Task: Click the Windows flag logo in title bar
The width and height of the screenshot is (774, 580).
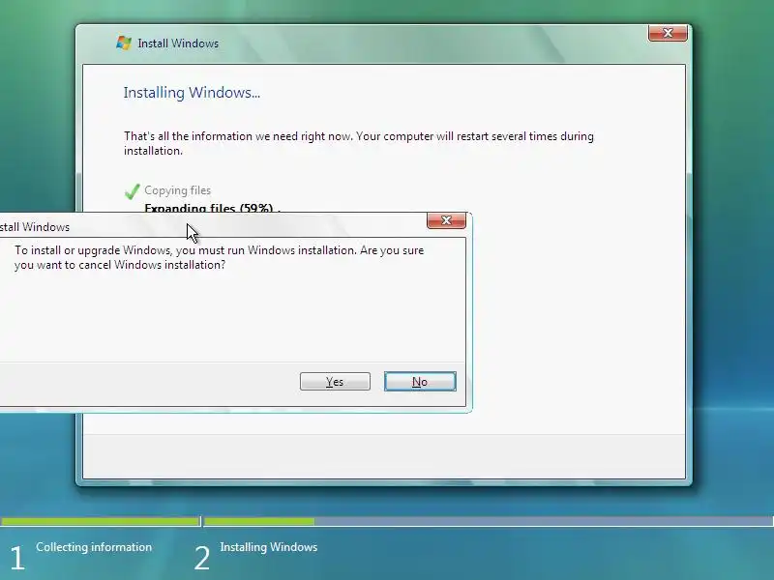Action: tap(124, 43)
